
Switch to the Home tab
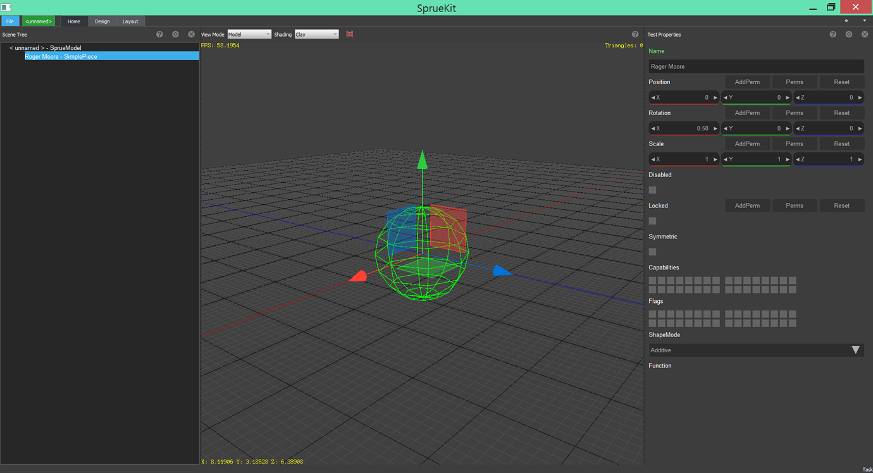click(x=74, y=21)
